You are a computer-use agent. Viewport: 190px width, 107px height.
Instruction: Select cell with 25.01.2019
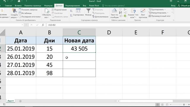click(x=21, y=48)
